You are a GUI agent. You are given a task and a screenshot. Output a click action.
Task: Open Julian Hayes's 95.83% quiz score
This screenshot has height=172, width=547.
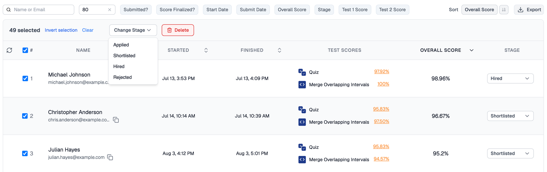381,147
